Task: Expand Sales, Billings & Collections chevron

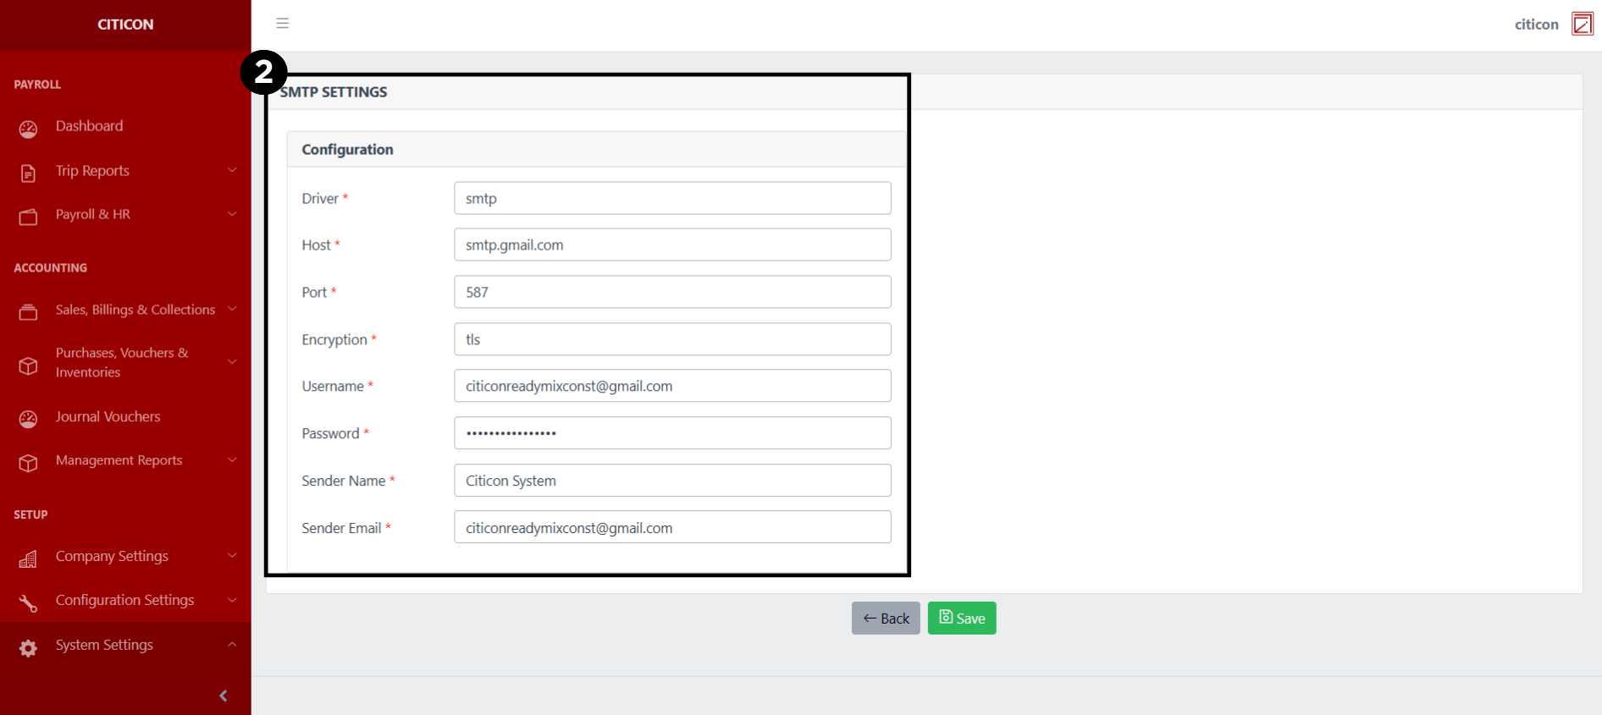Action: click(x=232, y=309)
